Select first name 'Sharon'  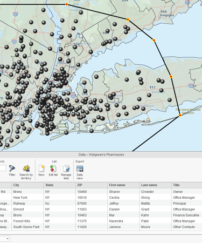[x=114, y=192]
